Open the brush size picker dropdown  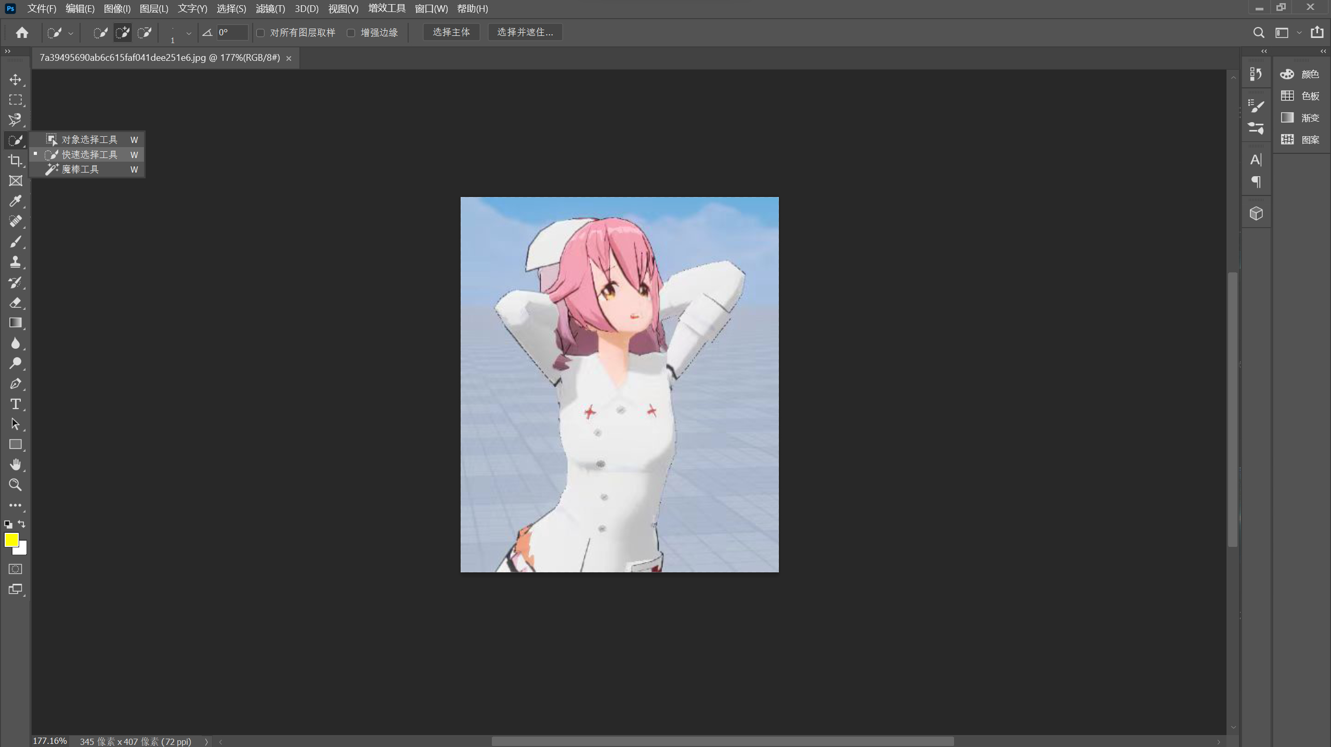(x=189, y=33)
